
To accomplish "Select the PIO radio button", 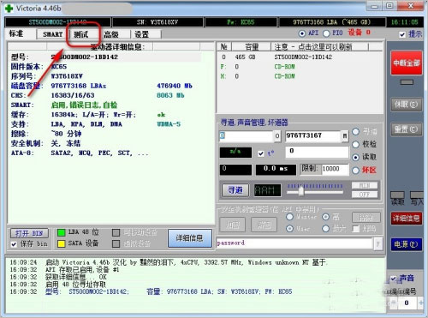I will pyautogui.click(x=326, y=33).
